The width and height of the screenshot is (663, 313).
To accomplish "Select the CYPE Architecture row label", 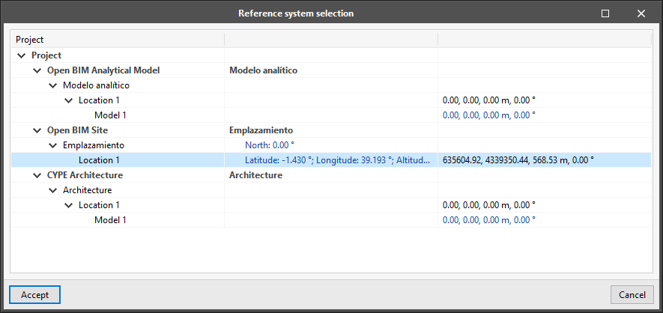I will pyautogui.click(x=85, y=175).
